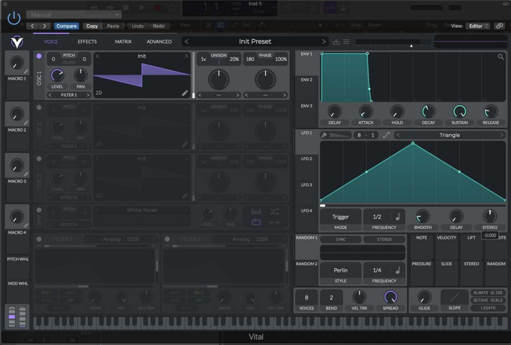Open the preset browser hamburger icon
511x345 pixels.
(x=347, y=41)
